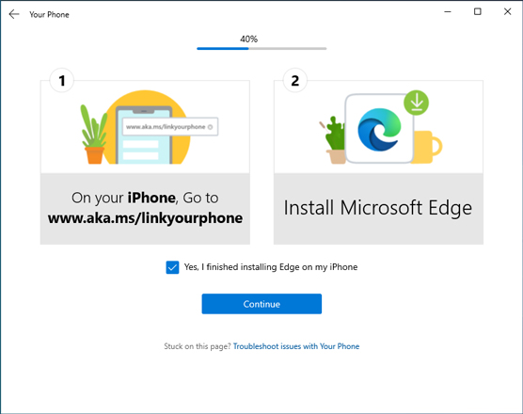Viewport: 523px width, 414px height.
Task: Minimize the Your Phone window
Action: click(448, 11)
